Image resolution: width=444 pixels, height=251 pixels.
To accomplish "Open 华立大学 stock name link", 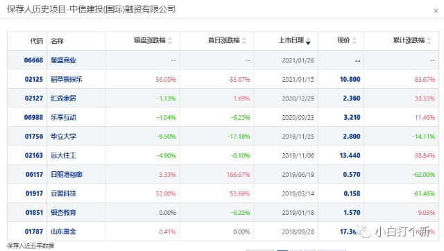I will (x=63, y=136).
